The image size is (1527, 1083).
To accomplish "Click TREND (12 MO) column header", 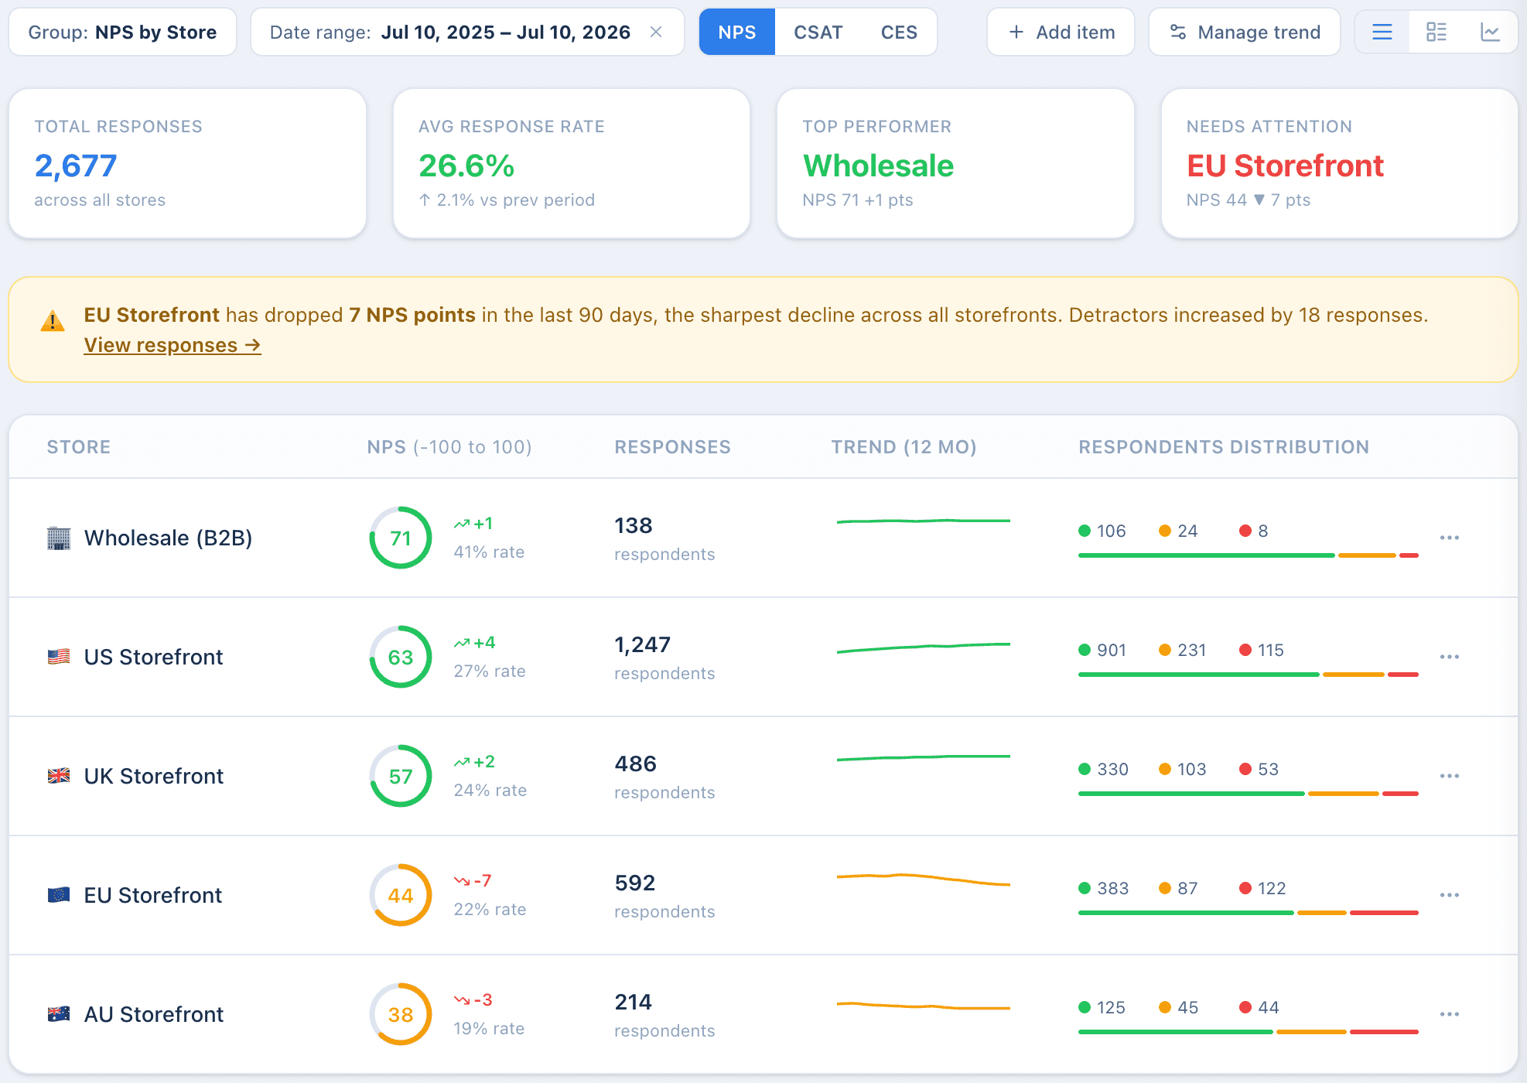I will pos(904,447).
